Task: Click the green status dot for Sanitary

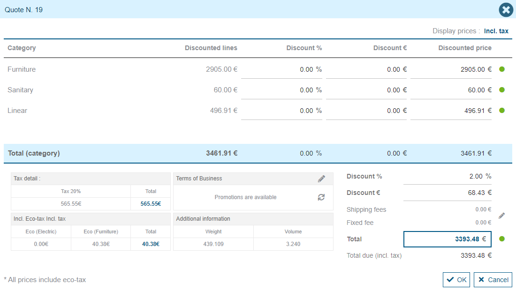Action: click(x=502, y=90)
